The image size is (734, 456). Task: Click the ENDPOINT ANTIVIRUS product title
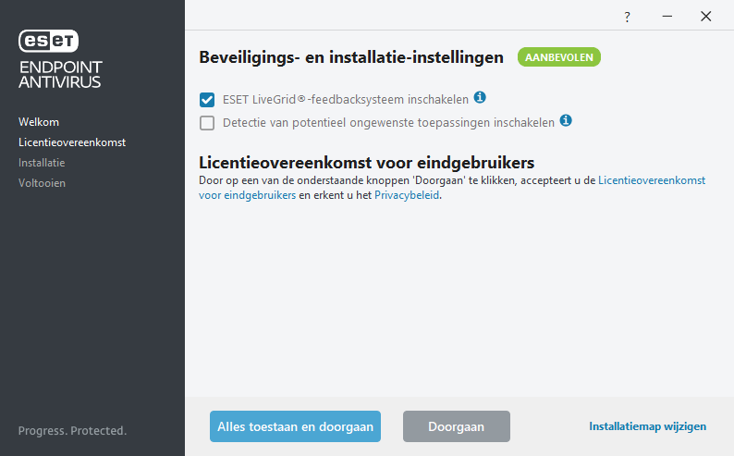[60, 74]
